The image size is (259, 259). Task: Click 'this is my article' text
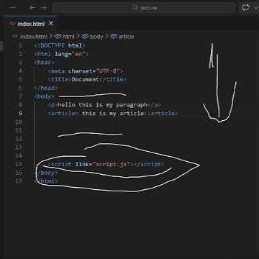(x=113, y=114)
